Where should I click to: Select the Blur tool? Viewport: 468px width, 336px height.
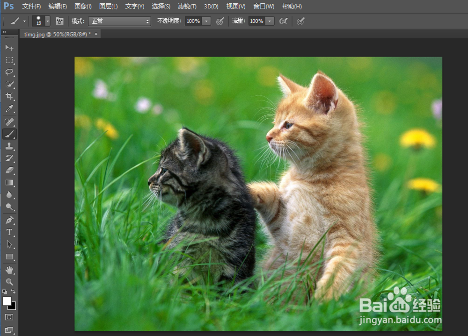coord(9,195)
